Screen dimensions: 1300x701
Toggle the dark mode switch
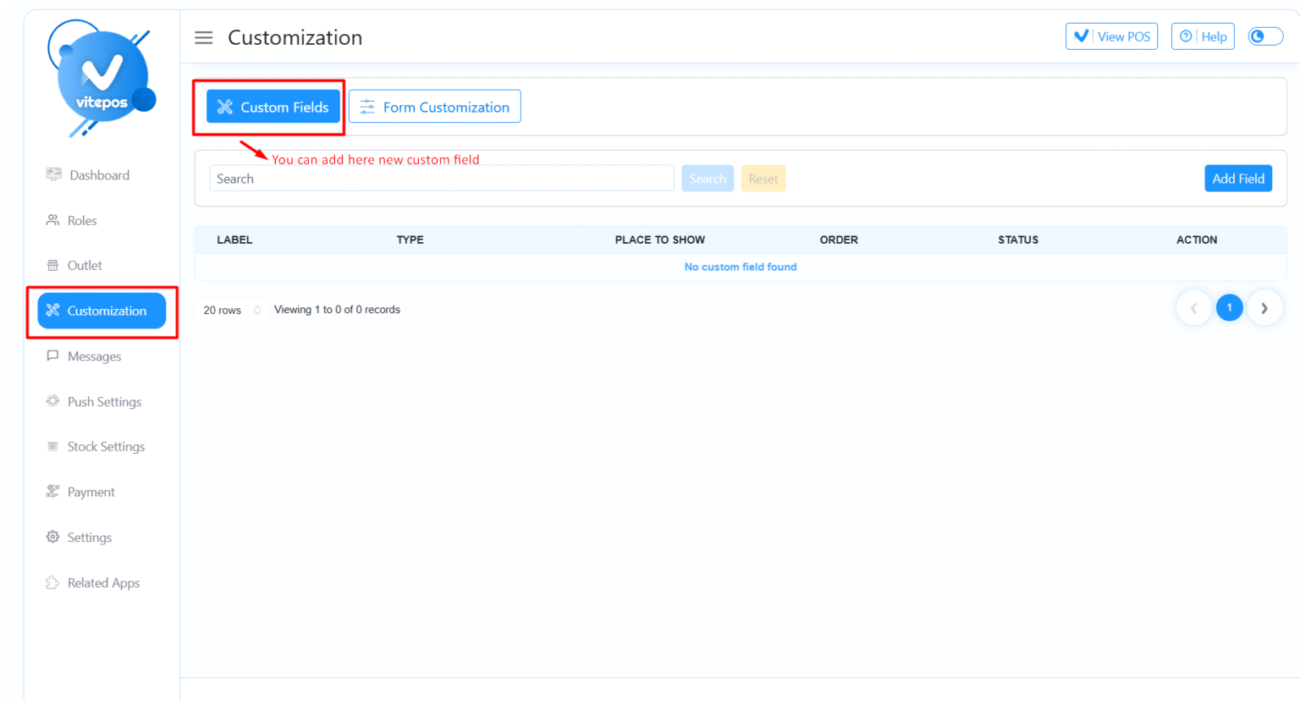1265,36
